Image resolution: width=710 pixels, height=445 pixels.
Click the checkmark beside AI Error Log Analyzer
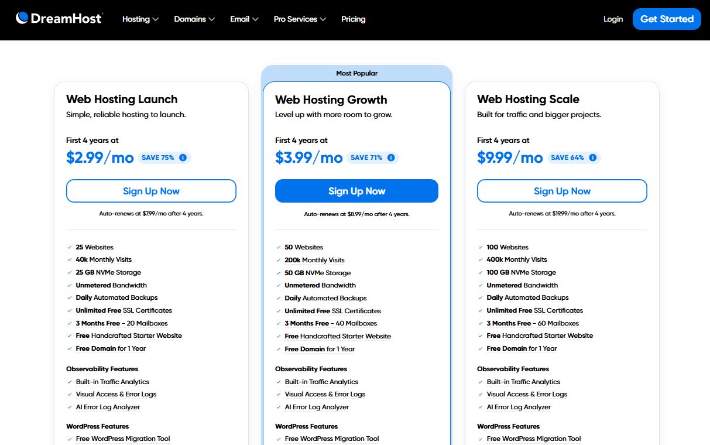tap(70, 407)
